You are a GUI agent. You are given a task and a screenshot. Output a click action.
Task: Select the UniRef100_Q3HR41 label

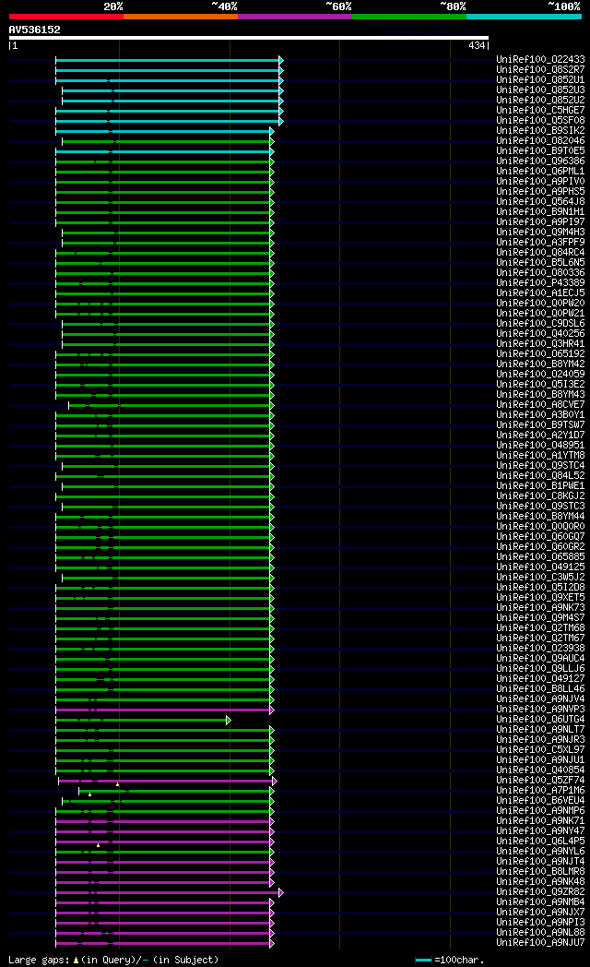pos(540,344)
